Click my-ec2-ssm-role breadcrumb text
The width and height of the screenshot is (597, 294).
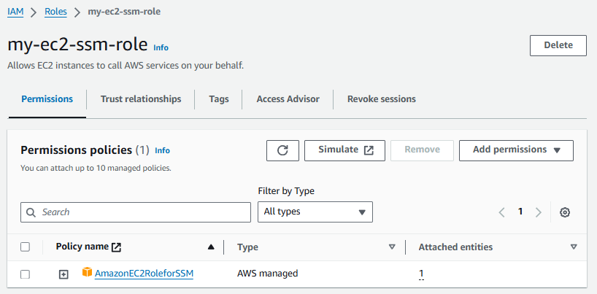[124, 12]
